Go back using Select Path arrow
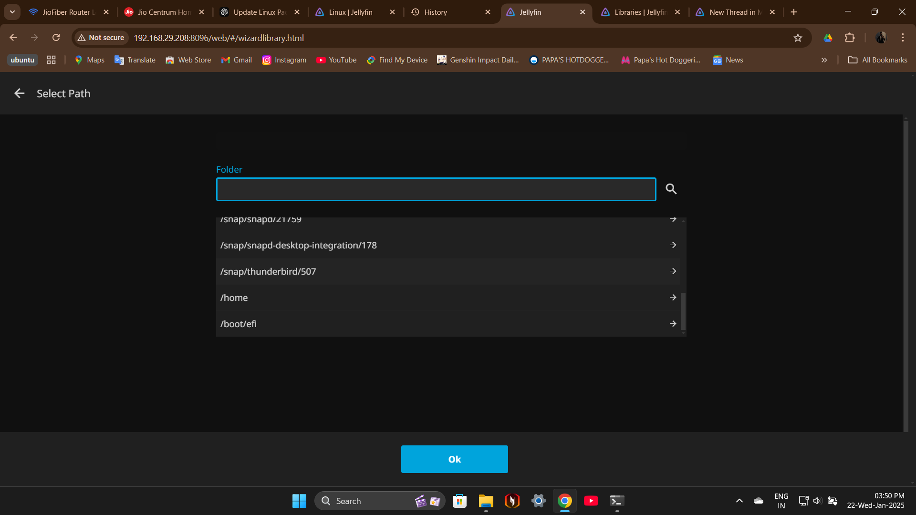Screen dimensions: 916x515 (x=19, y=93)
